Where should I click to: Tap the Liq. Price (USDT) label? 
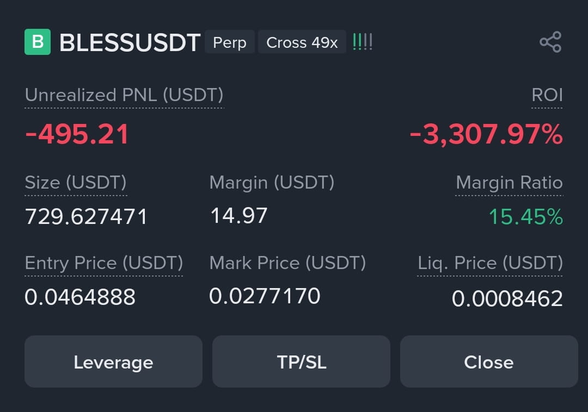coord(490,263)
